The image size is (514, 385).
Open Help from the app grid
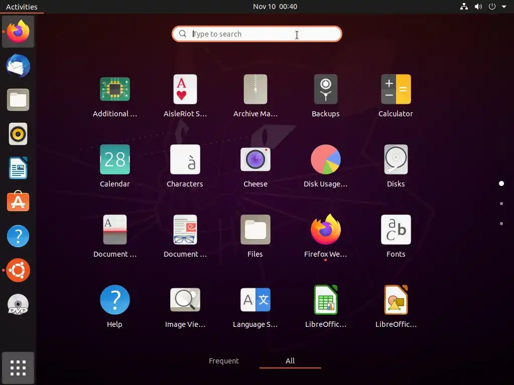(115, 300)
